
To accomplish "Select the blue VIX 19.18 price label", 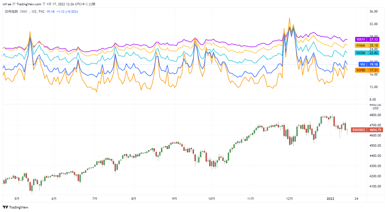I will [369, 64].
